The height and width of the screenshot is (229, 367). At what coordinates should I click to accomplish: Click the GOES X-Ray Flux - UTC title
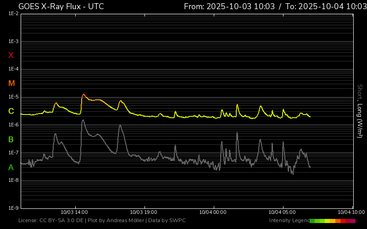pyautogui.click(x=61, y=6)
